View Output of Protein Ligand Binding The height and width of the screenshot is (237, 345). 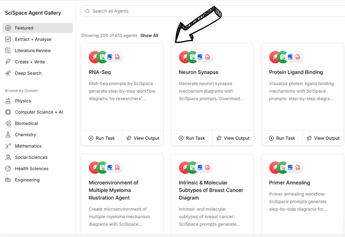323,138
